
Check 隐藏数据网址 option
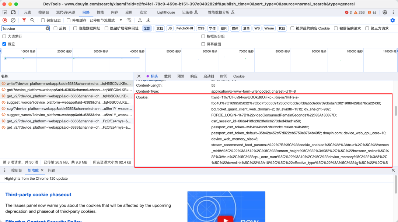point(75,28)
